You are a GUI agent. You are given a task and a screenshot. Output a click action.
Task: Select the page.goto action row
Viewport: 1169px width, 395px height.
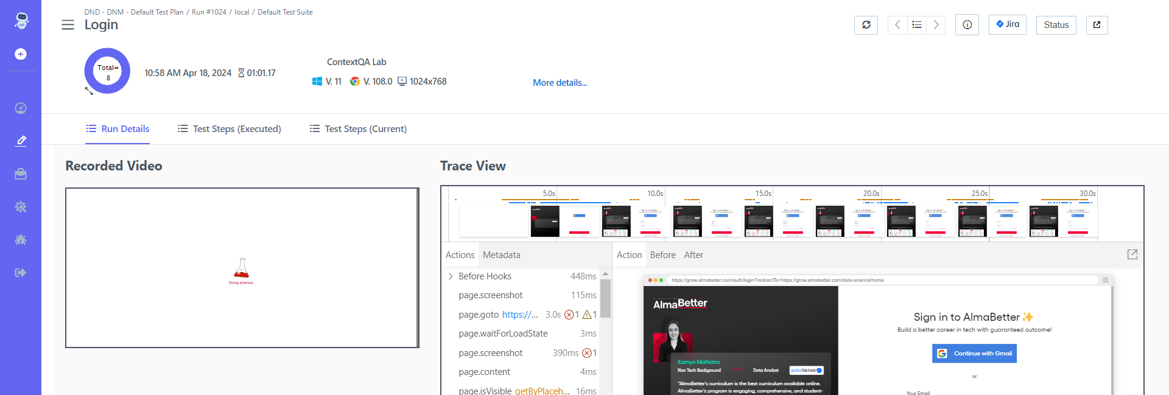tap(521, 315)
